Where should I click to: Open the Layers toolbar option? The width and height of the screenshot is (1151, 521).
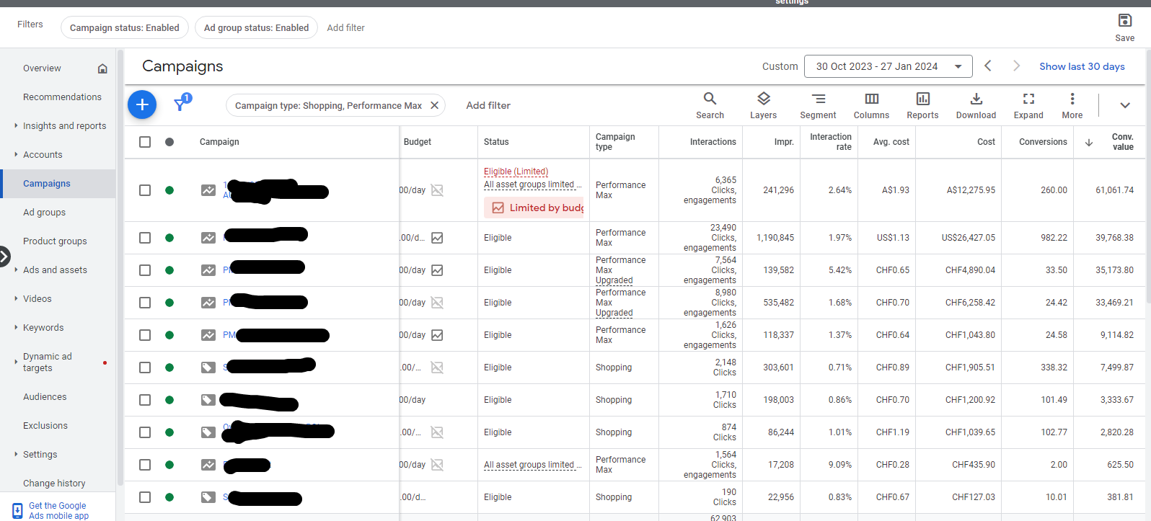point(763,105)
